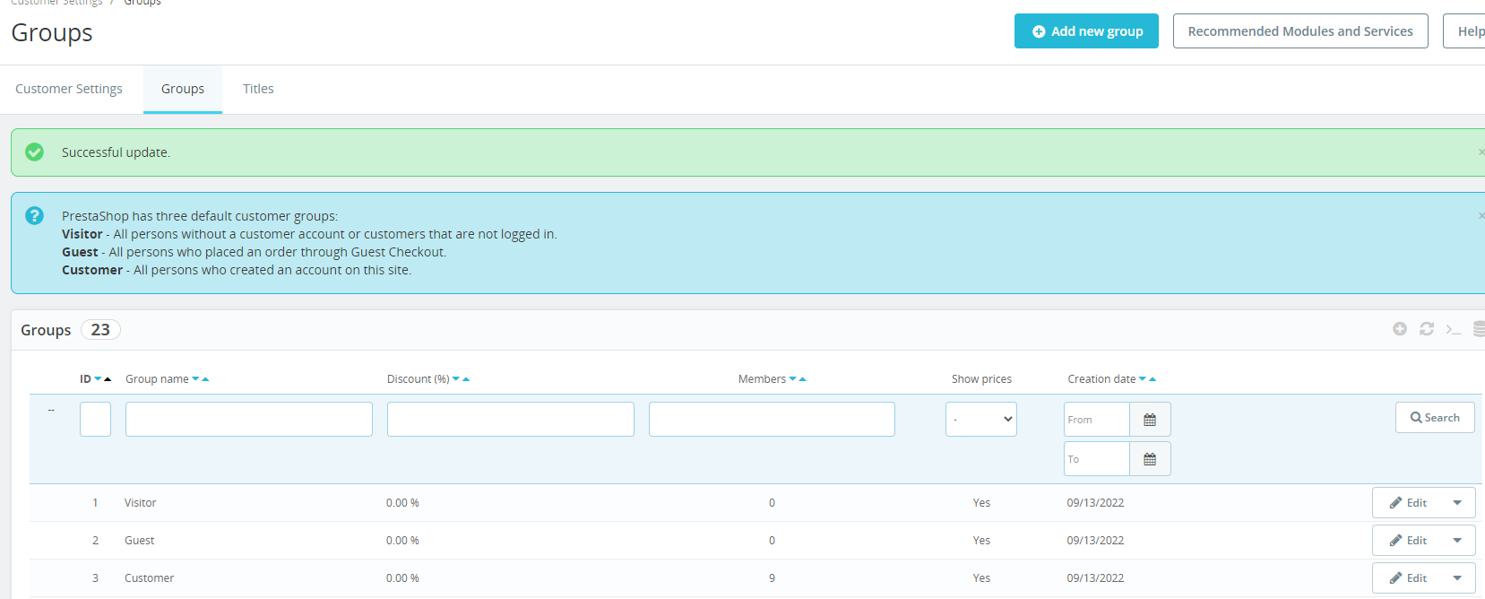Sort Members column descending arrow
Screen dimensions: 1485x599
pyautogui.click(x=792, y=379)
